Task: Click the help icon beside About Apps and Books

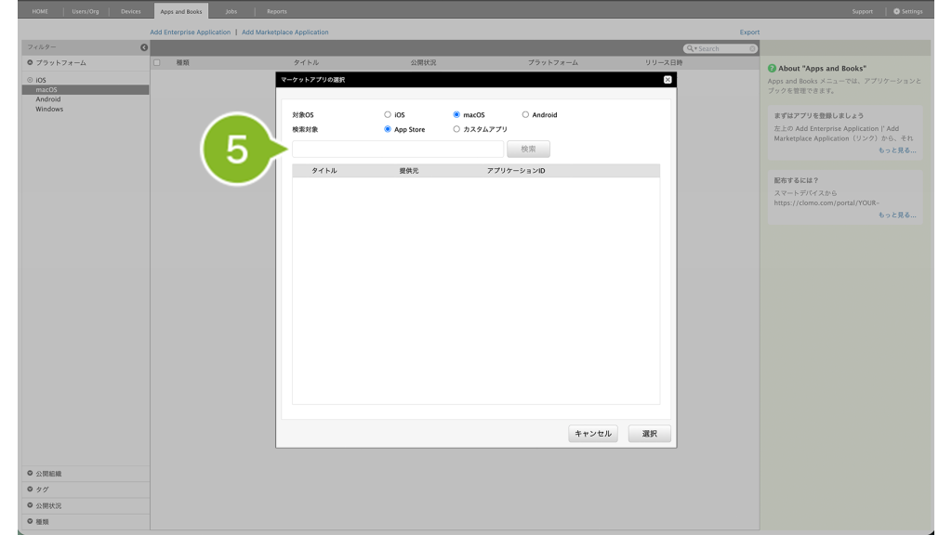Action: point(772,69)
